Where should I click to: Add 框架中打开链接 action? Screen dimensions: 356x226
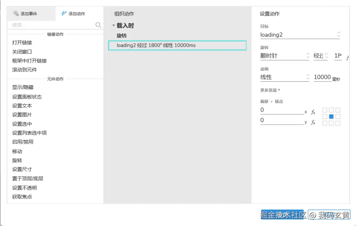pyautogui.click(x=30, y=61)
